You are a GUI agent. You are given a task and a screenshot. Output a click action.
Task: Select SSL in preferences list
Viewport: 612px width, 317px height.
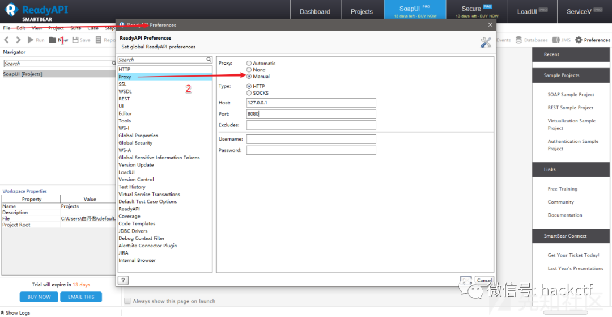click(165, 84)
